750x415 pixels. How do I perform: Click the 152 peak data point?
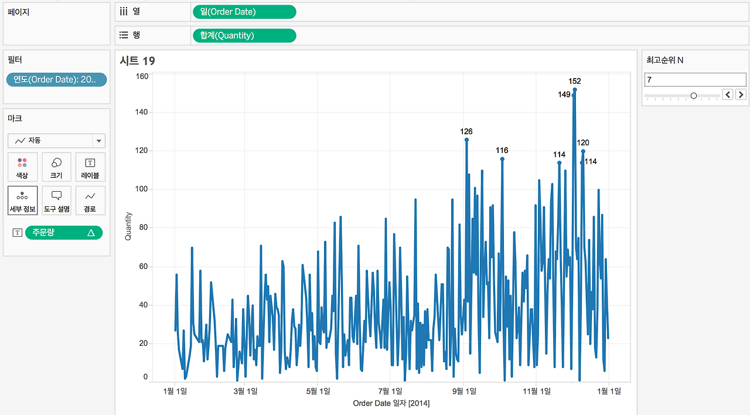(x=575, y=90)
